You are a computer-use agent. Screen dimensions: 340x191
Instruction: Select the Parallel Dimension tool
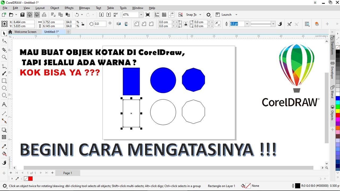(4, 113)
